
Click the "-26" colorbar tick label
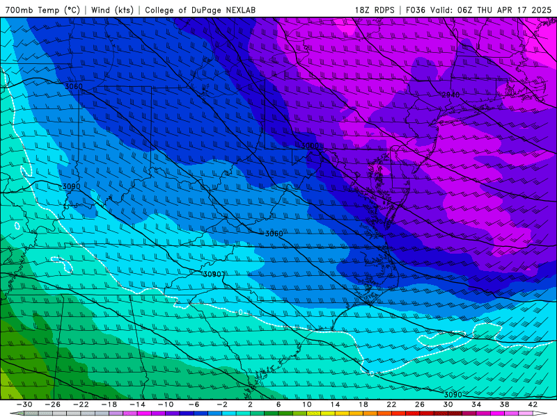53,404
